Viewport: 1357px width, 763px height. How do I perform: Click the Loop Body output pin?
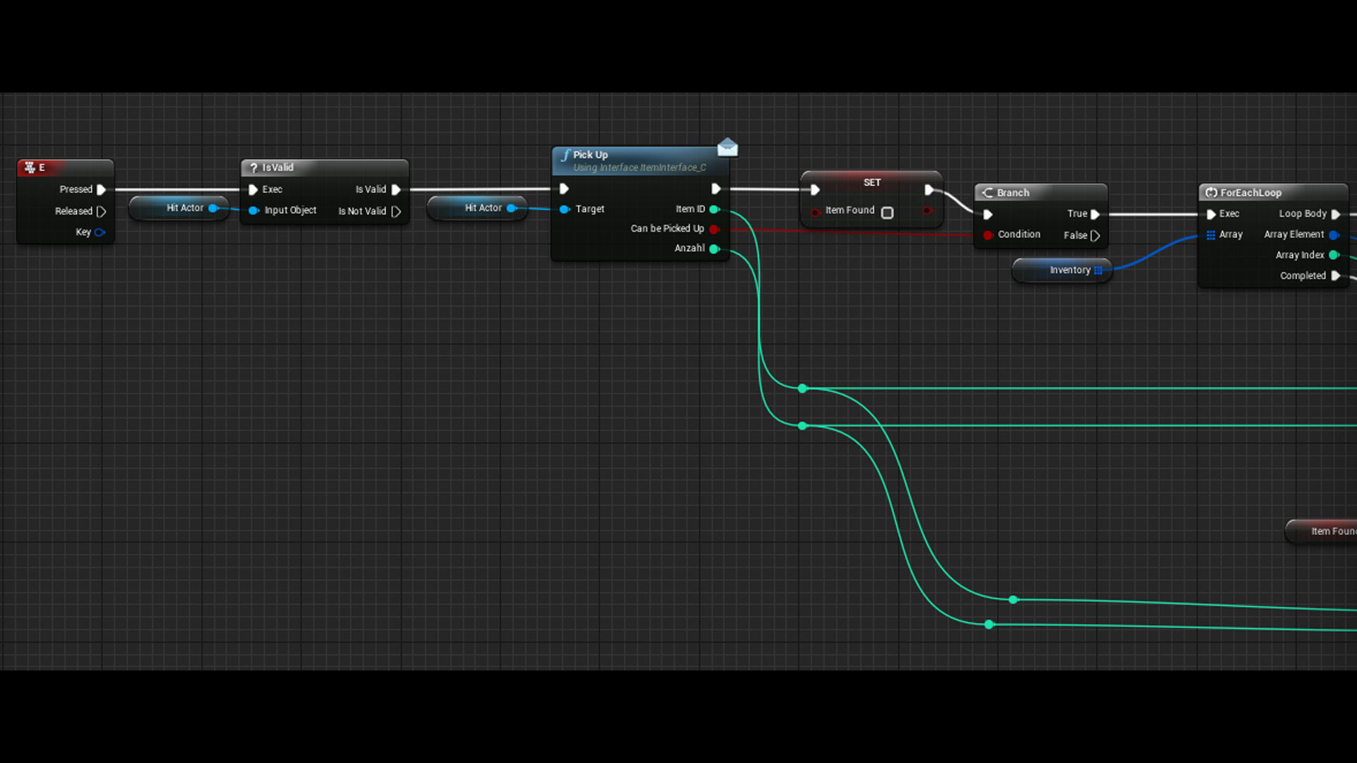tap(1335, 214)
